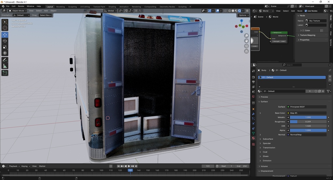The width and height of the screenshot is (333, 180).
Task: Click the Roughness slider
Action: pyautogui.click(x=308, y=122)
